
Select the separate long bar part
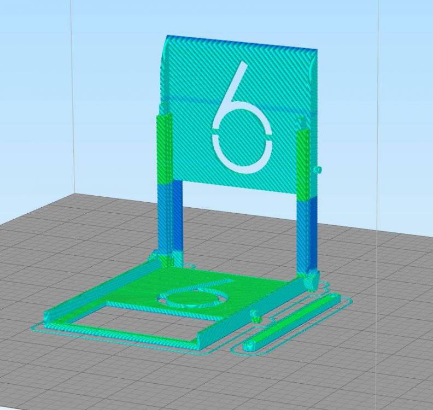pyautogui.click(x=292, y=323)
